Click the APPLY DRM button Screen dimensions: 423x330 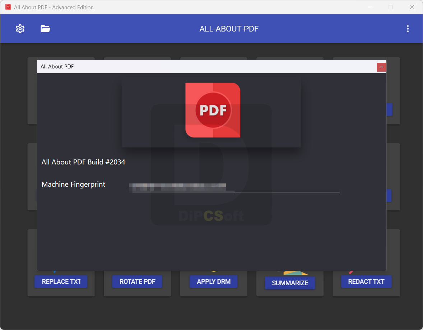(x=214, y=282)
